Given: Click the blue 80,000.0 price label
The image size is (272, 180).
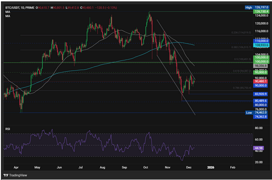Looking at the screenshot, I should point(260,105).
